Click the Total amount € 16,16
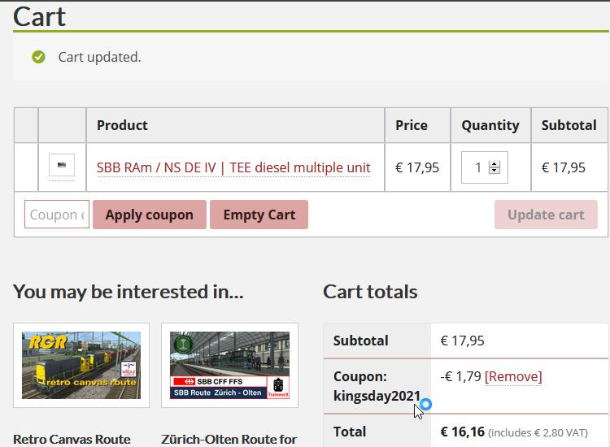 click(x=463, y=432)
